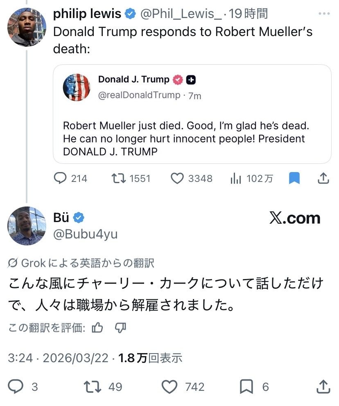Like philip lewis's post with 3348 likes

177,179
